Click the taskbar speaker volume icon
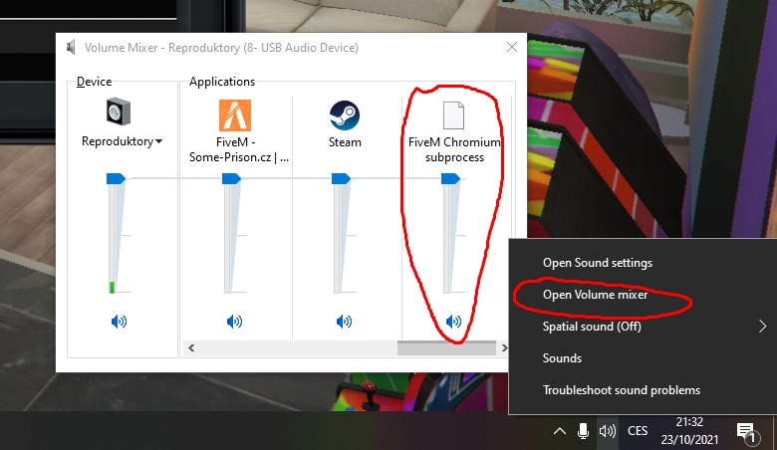Screen dimensions: 777x450 (x=607, y=431)
